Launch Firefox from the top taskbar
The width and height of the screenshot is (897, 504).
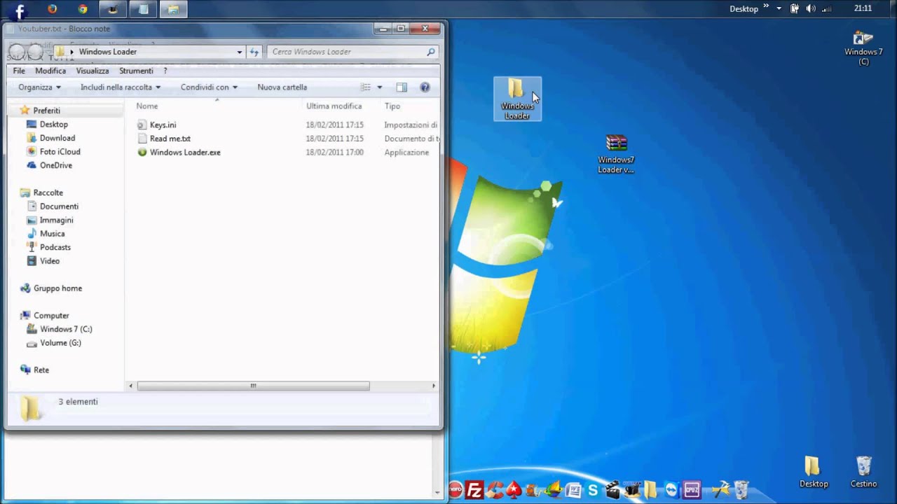point(53,9)
